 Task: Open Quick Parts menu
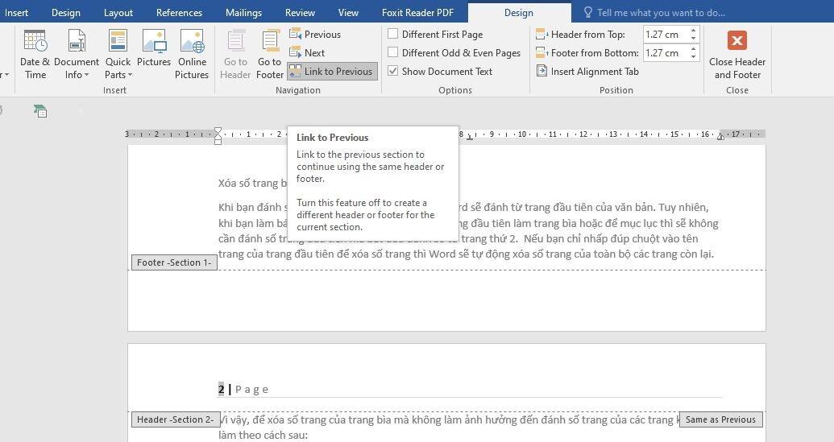(x=118, y=54)
